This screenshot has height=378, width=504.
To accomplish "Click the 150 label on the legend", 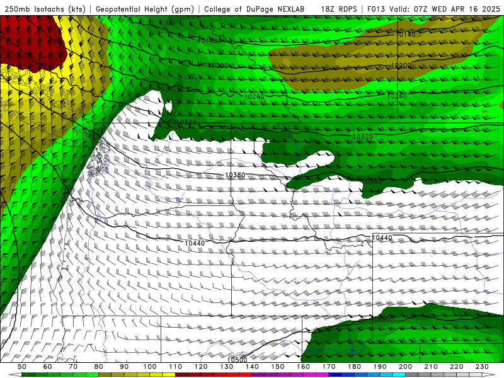I will [x=278, y=367].
